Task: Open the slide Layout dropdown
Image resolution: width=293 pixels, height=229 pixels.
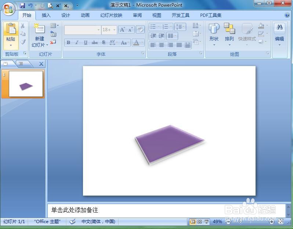Action: 54,26
